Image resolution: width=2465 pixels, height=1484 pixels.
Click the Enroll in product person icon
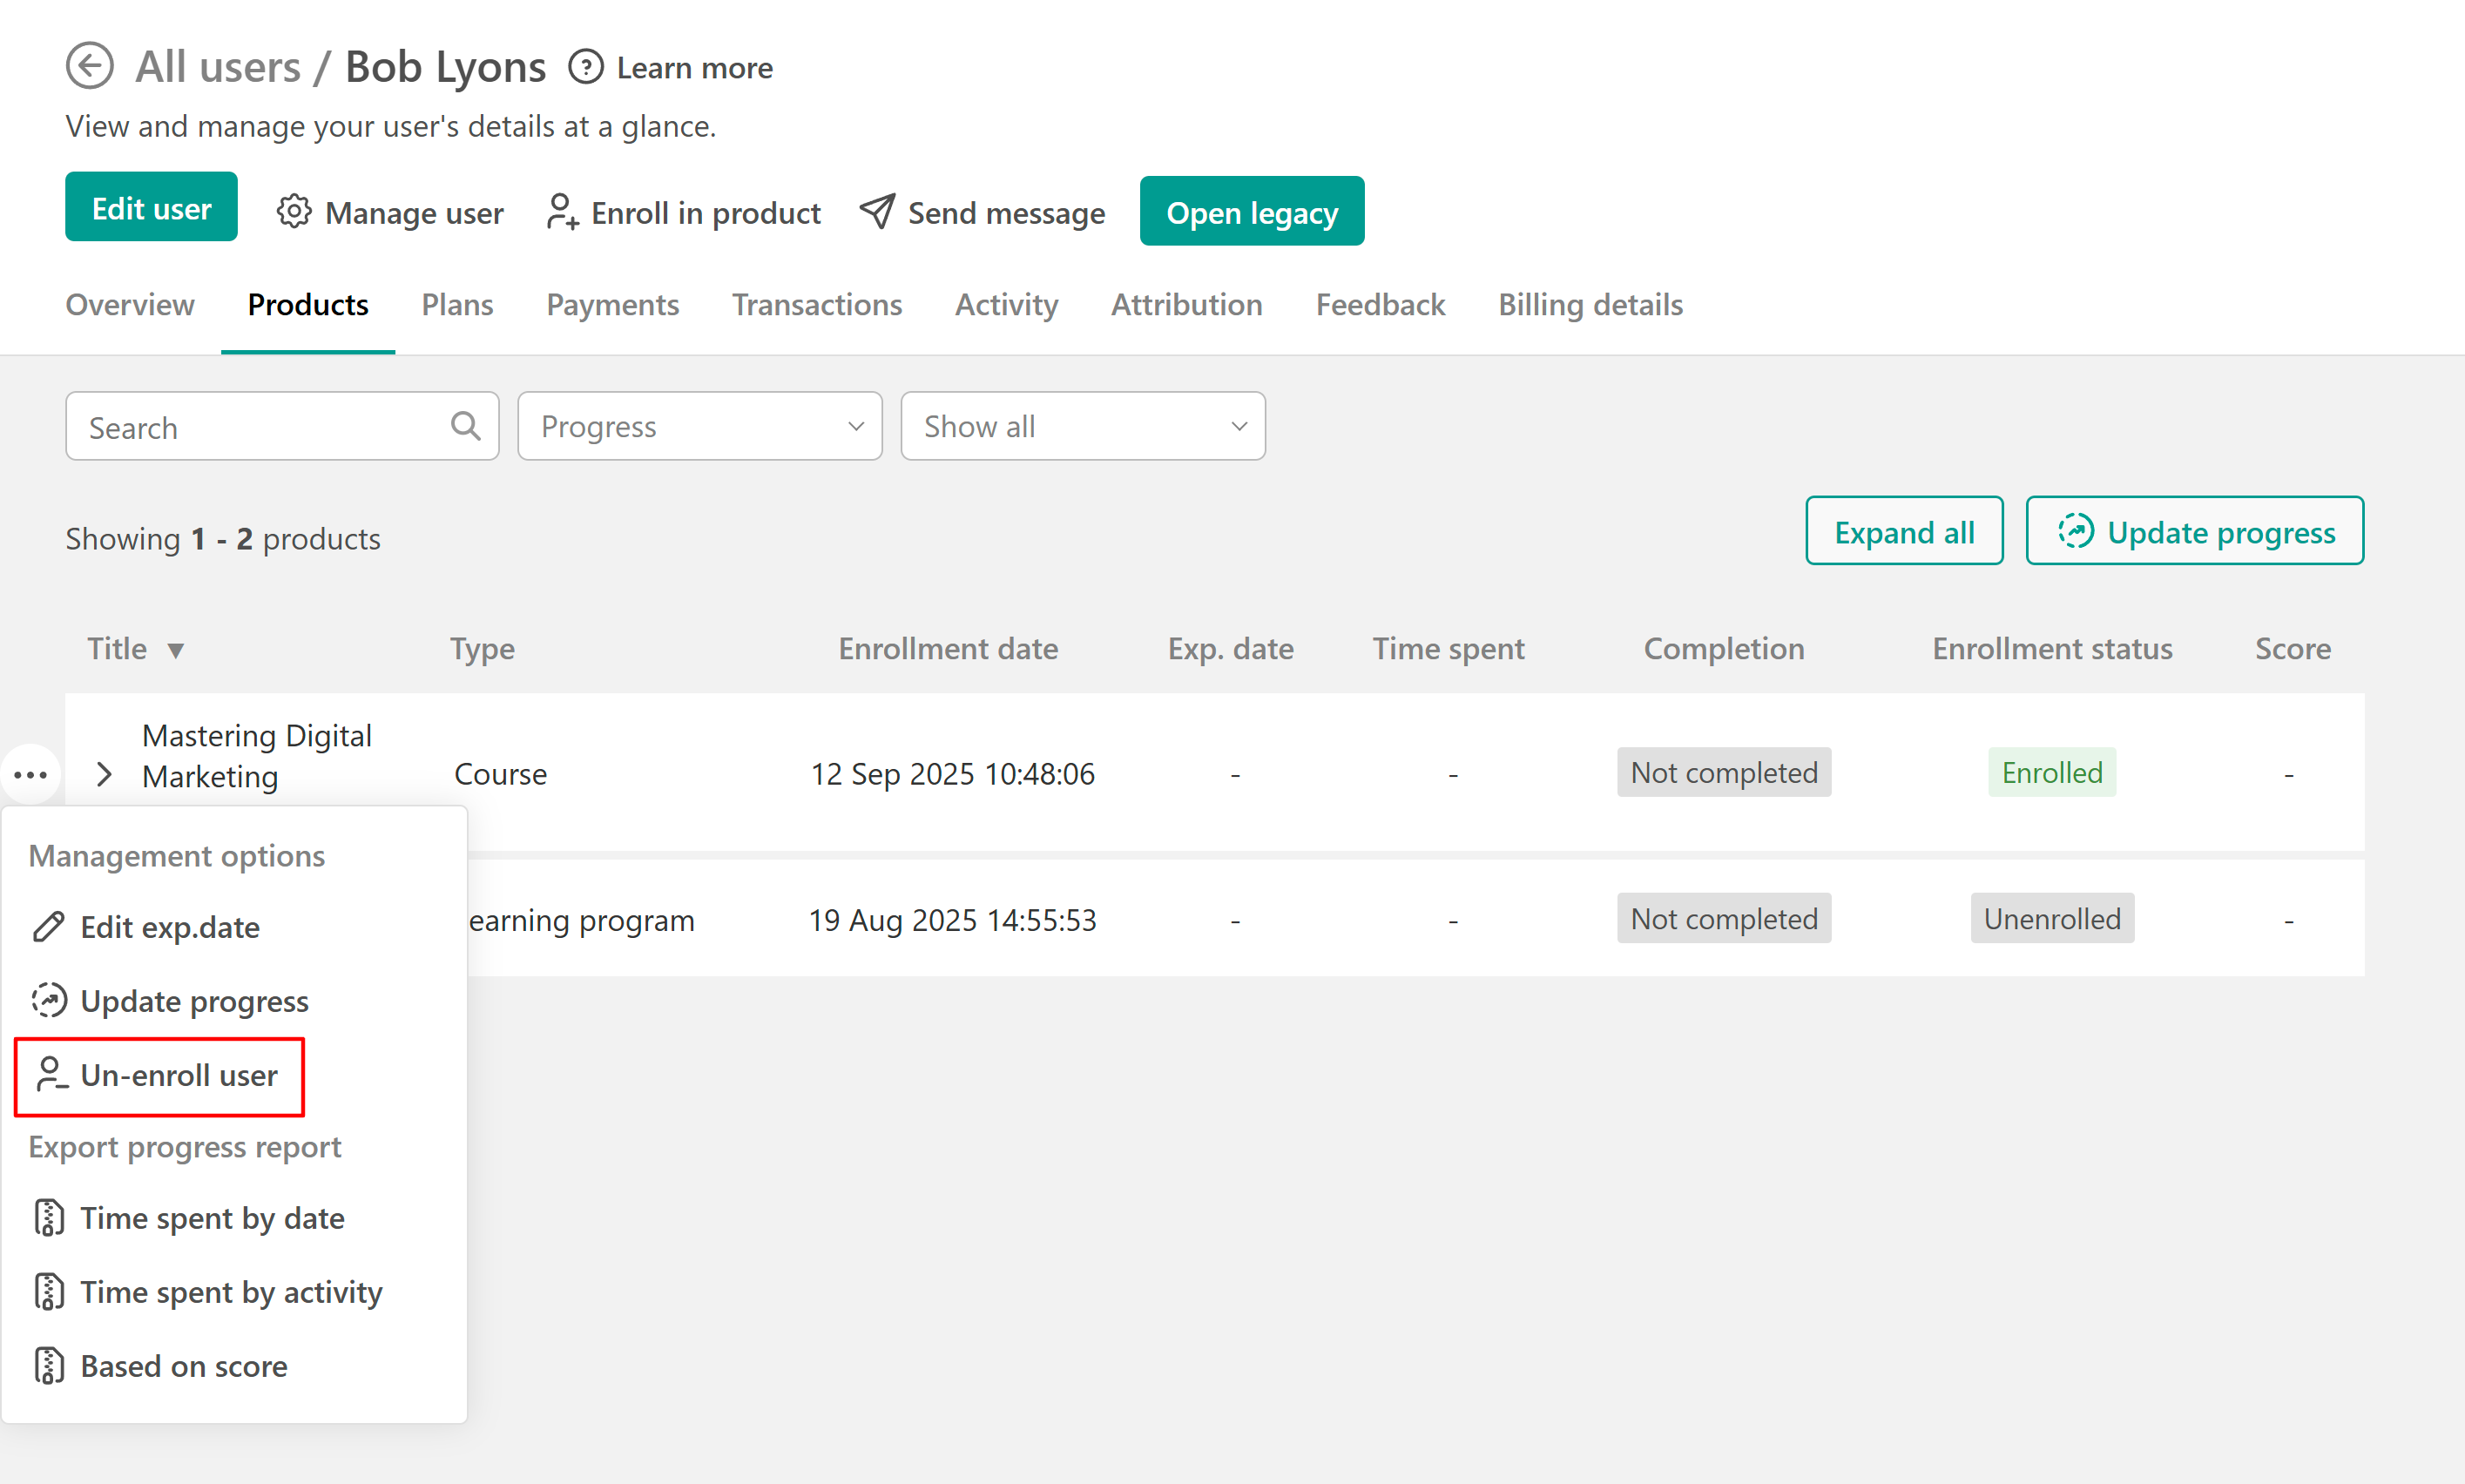point(562,212)
